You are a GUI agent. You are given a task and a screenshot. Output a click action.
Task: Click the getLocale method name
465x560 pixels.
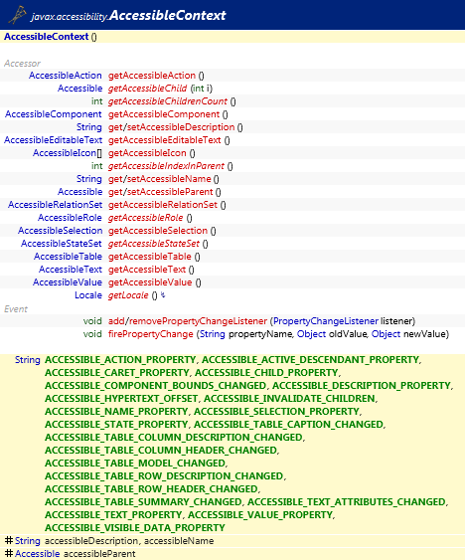(128, 295)
